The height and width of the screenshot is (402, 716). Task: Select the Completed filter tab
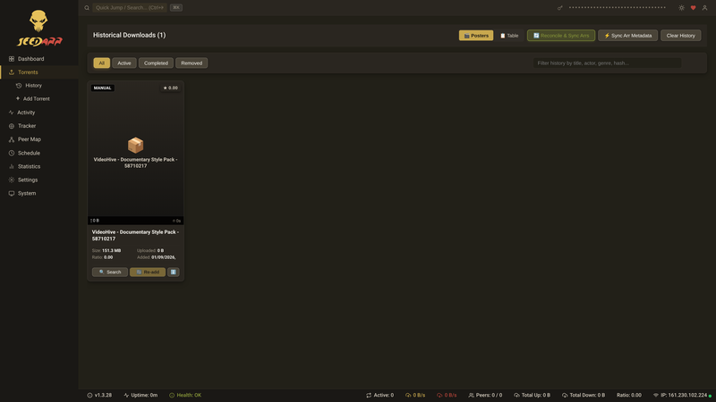coord(156,63)
